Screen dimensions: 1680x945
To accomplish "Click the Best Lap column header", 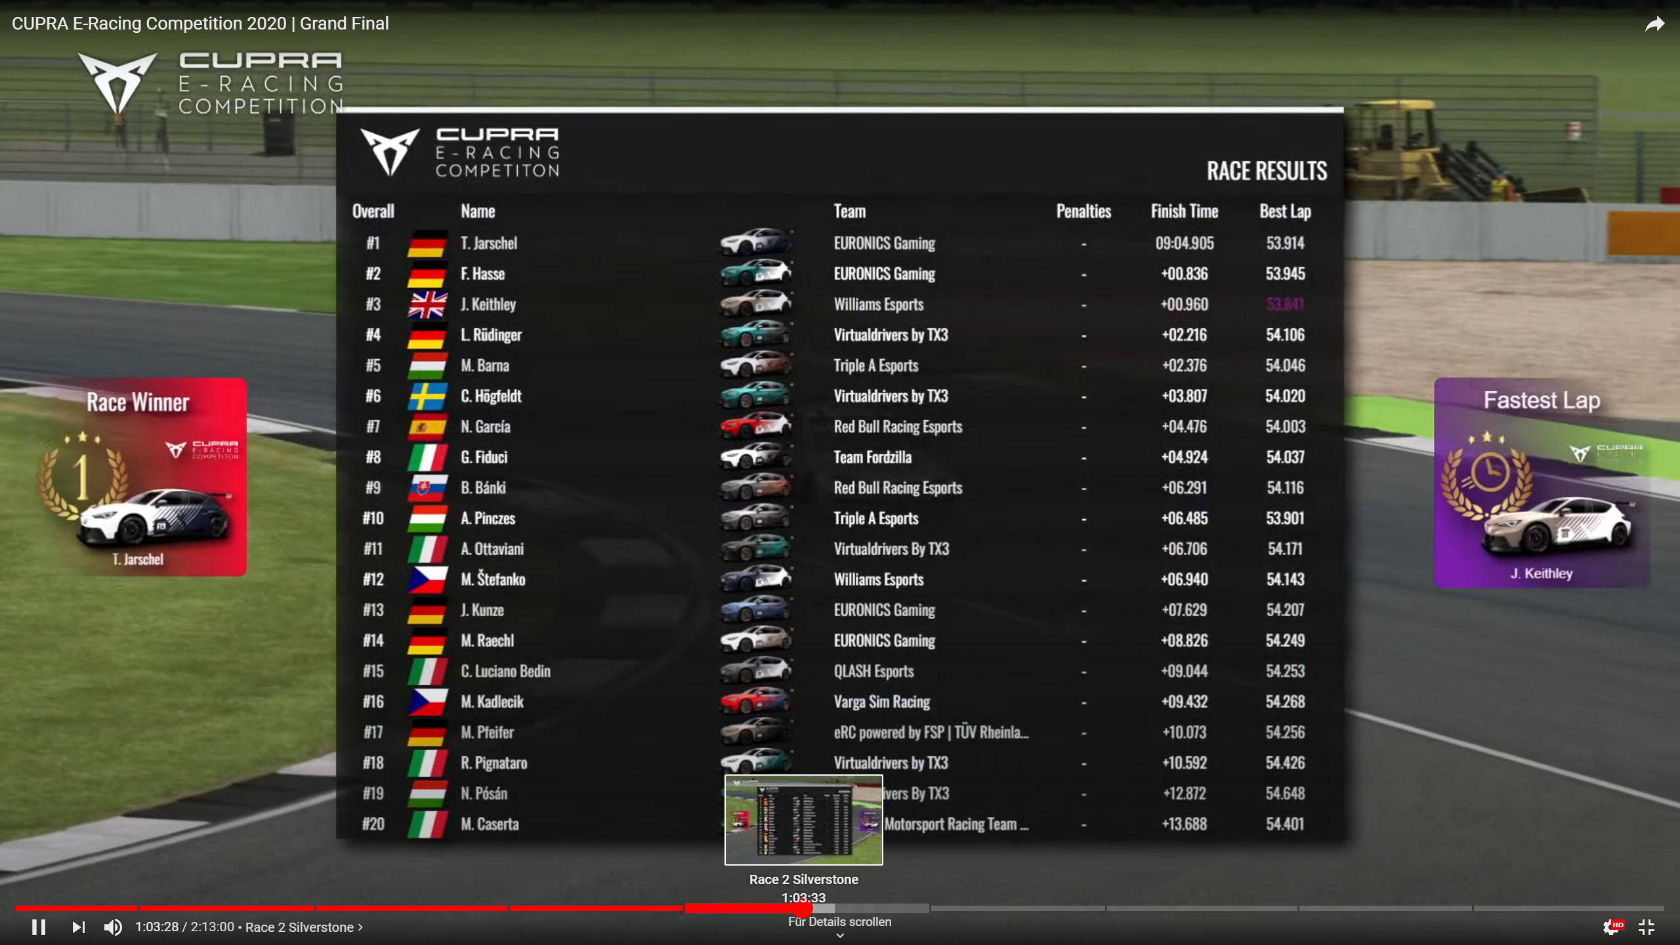I will [x=1285, y=211].
